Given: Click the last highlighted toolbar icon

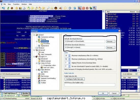Looking at the screenshot, I should [x=94, y=8].
